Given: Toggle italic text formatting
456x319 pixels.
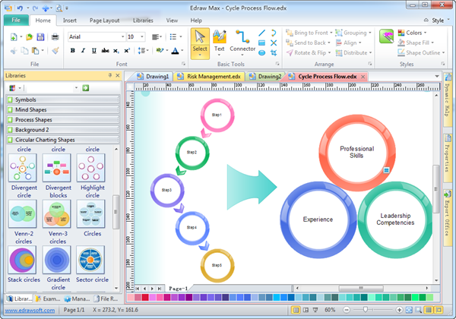Looking at the screenshot, I should click(84, 51).
